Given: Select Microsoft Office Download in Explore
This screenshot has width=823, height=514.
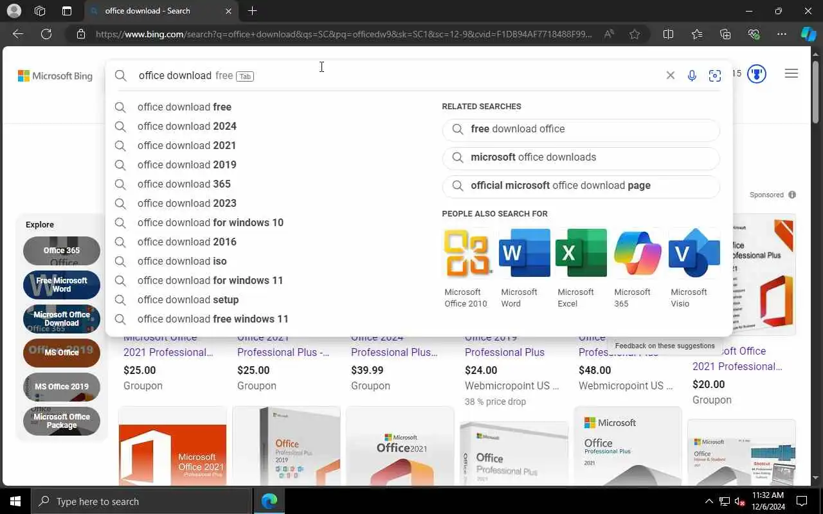Looking at the screenshot, I should pos(62,319).
